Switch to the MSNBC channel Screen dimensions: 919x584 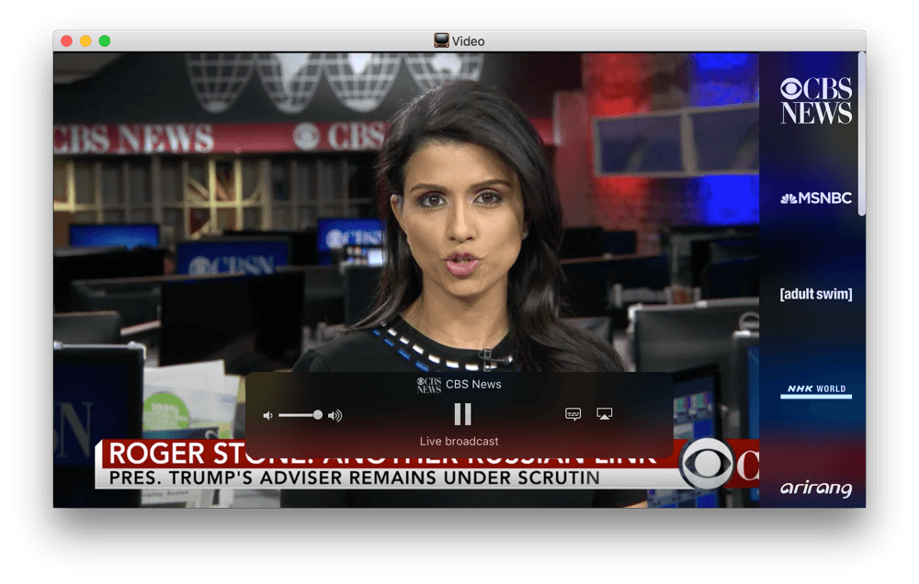[x=815, y=198]
